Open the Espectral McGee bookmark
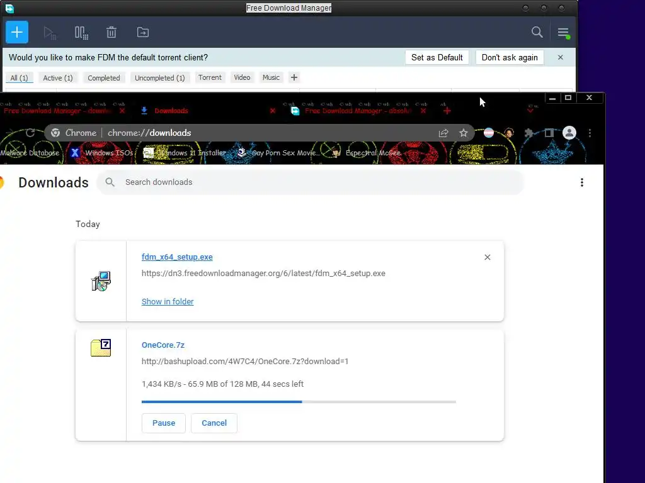645x483 pixels. [367, 153]
